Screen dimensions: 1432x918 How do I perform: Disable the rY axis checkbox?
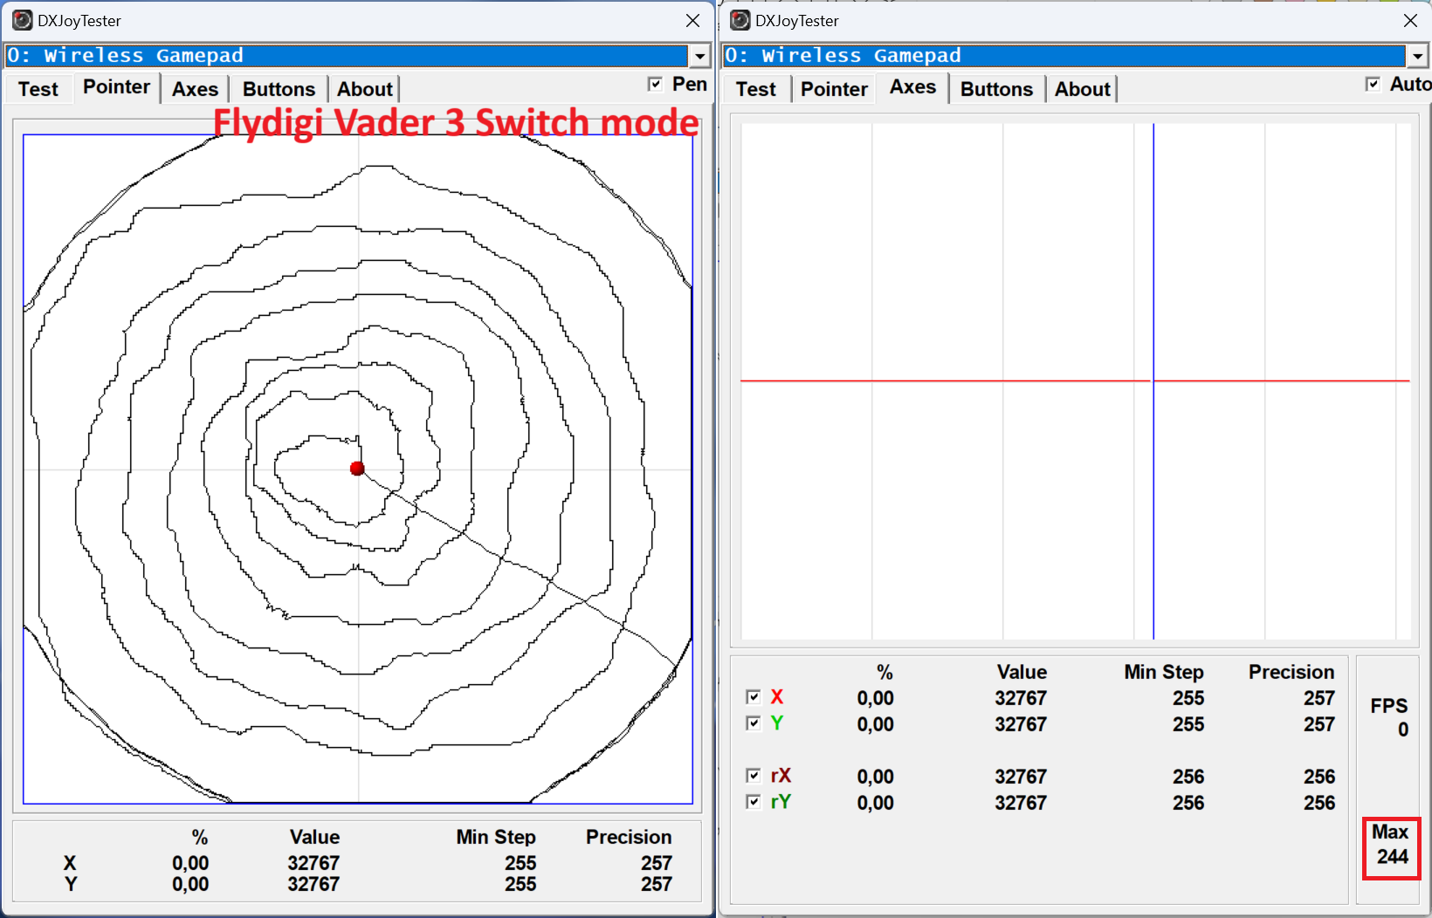coord(754,802)
